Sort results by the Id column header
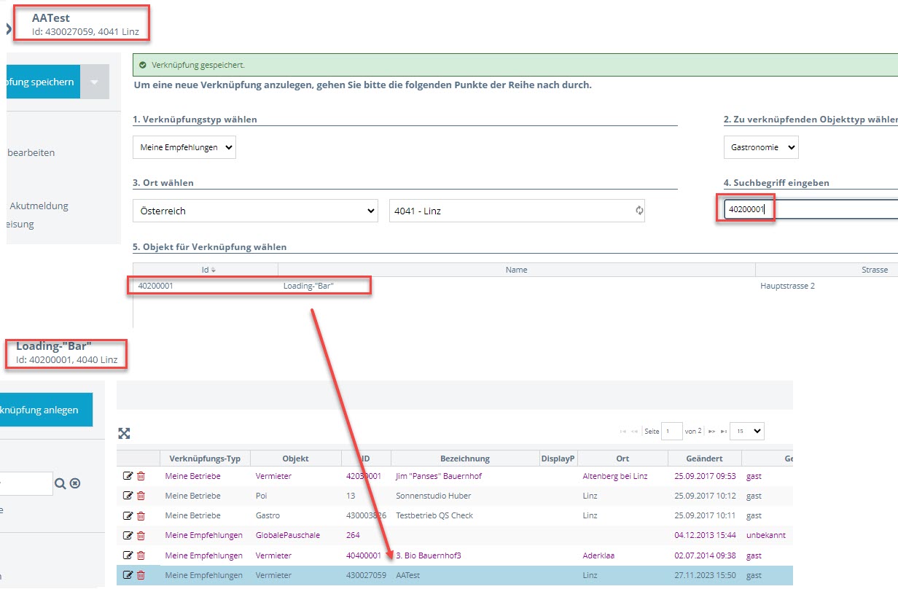 coord(205,270)
